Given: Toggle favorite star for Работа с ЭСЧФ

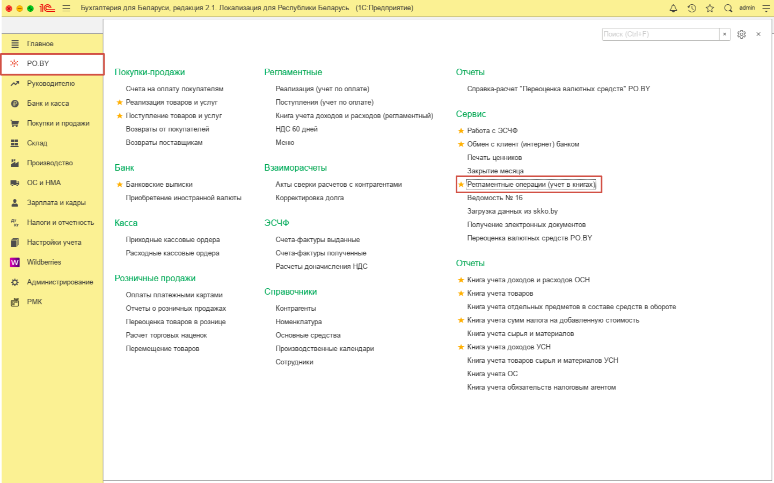Looking at the screenshot, I should click(461, 131).
